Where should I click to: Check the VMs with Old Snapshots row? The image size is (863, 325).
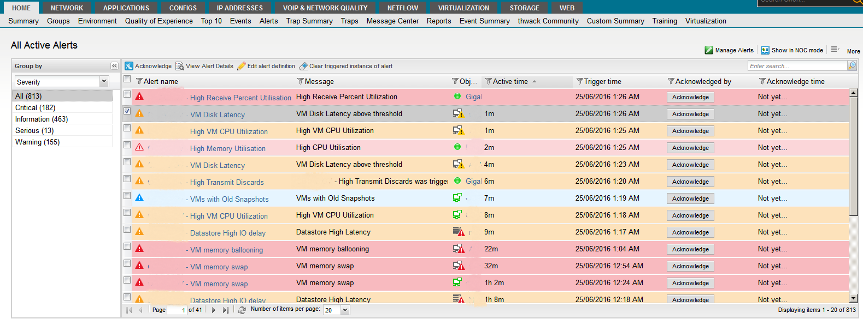(127, 196)
